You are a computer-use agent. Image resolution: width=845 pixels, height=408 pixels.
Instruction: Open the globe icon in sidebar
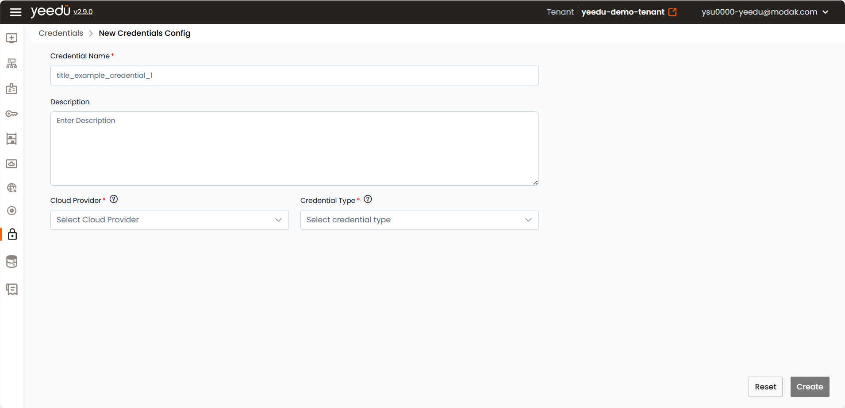click(12, 188)
